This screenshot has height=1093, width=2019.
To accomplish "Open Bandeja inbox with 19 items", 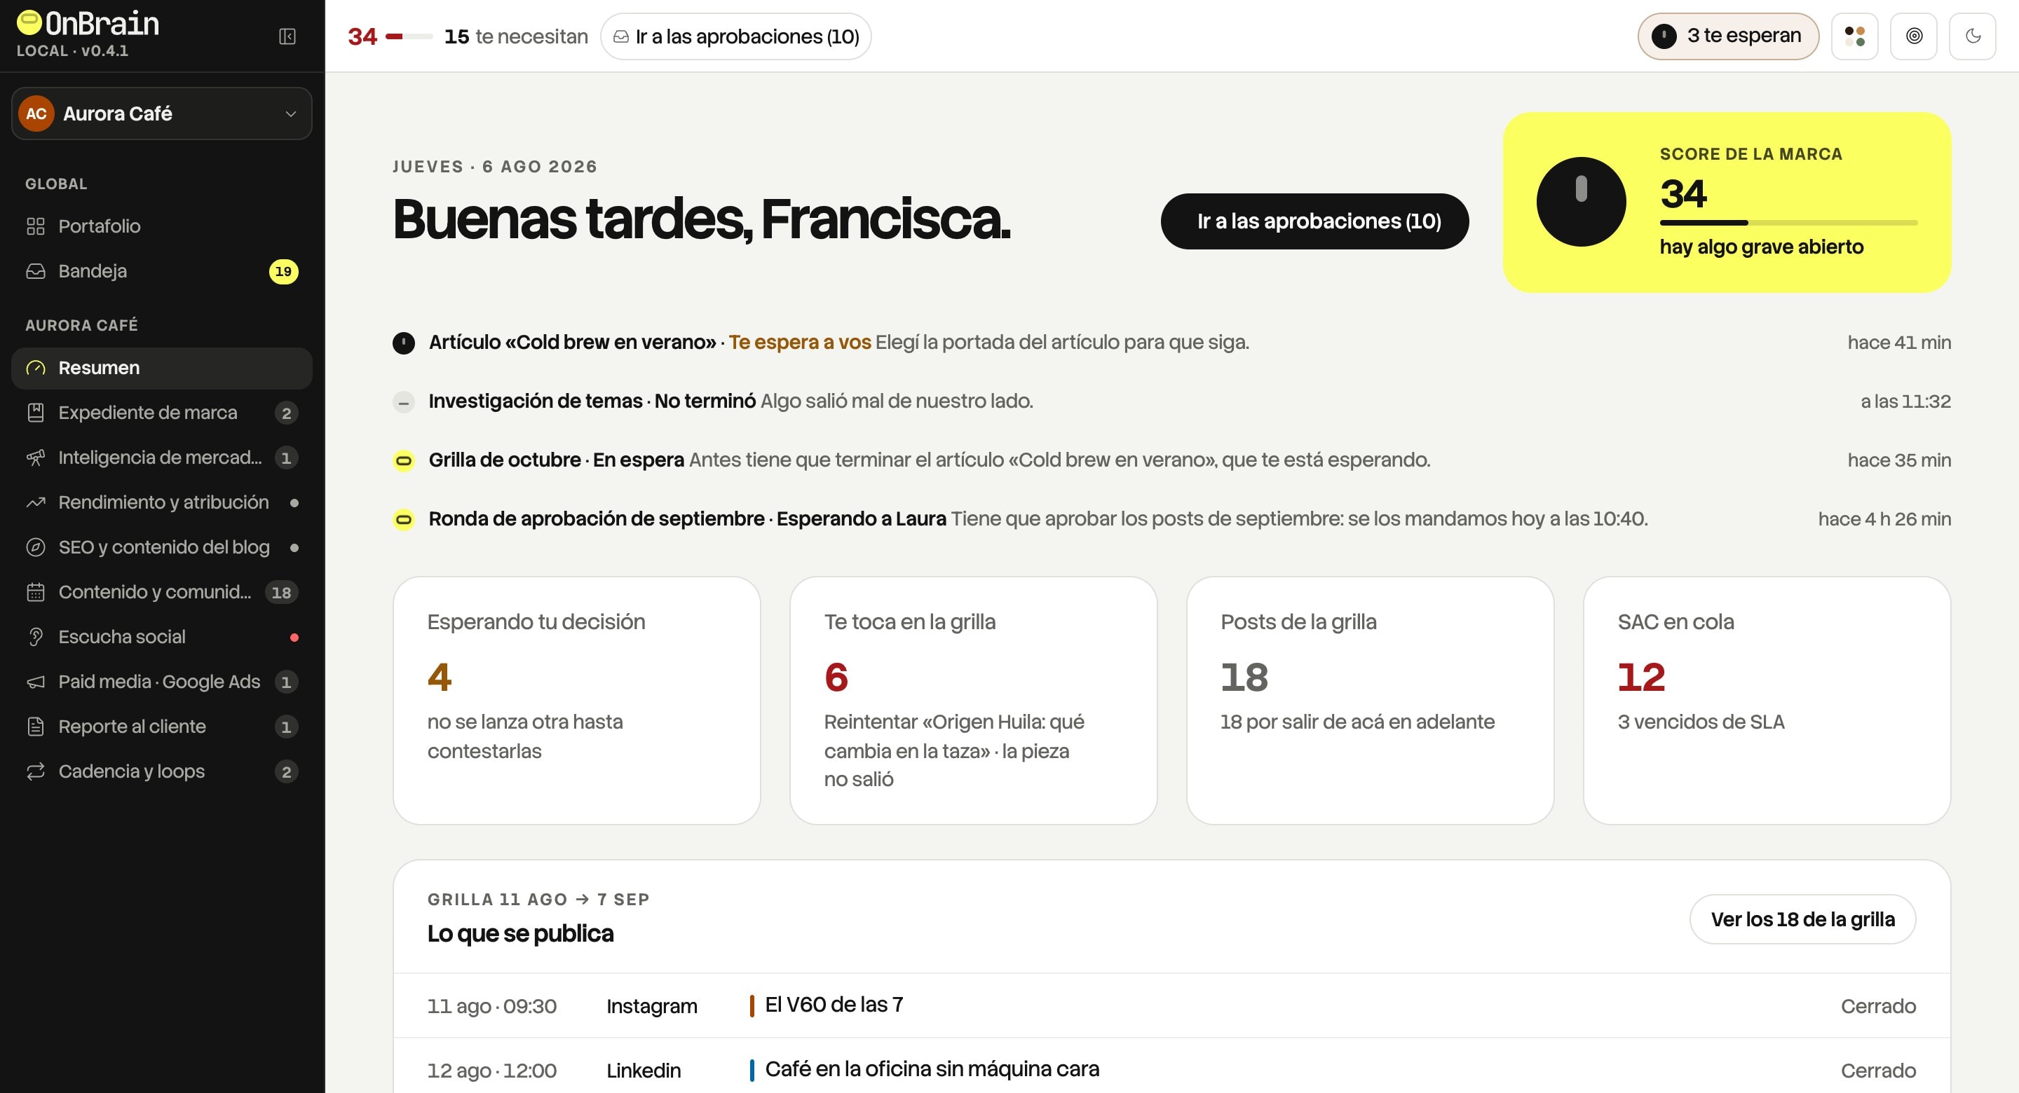I will [x=161, y=271].
